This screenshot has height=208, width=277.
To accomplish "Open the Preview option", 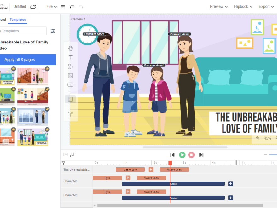I will (218, 6).
